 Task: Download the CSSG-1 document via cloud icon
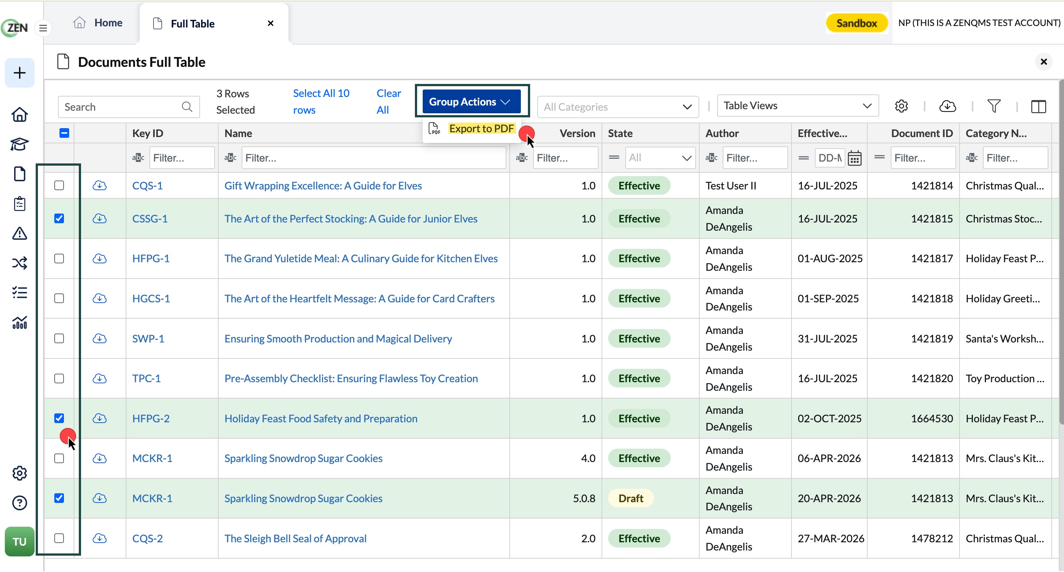click(x=100, y=219)
